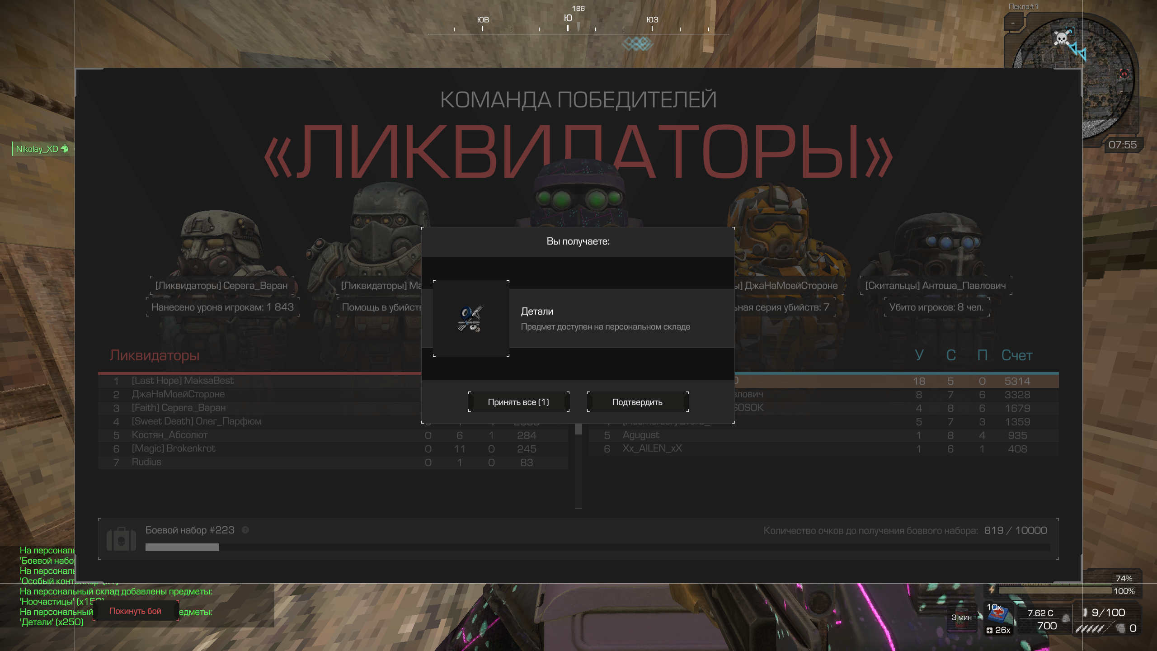
Task: Click the score 3328 cell
Action: point(1017,395)
